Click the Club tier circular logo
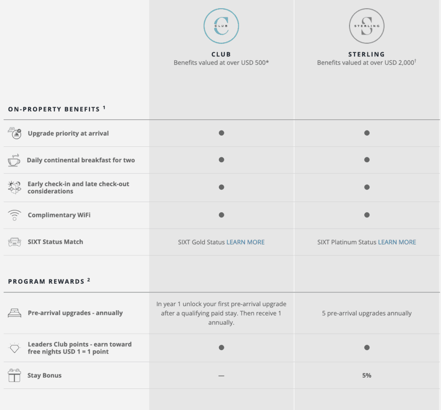Viewport: 441px width, 410px height. (221, 26)
